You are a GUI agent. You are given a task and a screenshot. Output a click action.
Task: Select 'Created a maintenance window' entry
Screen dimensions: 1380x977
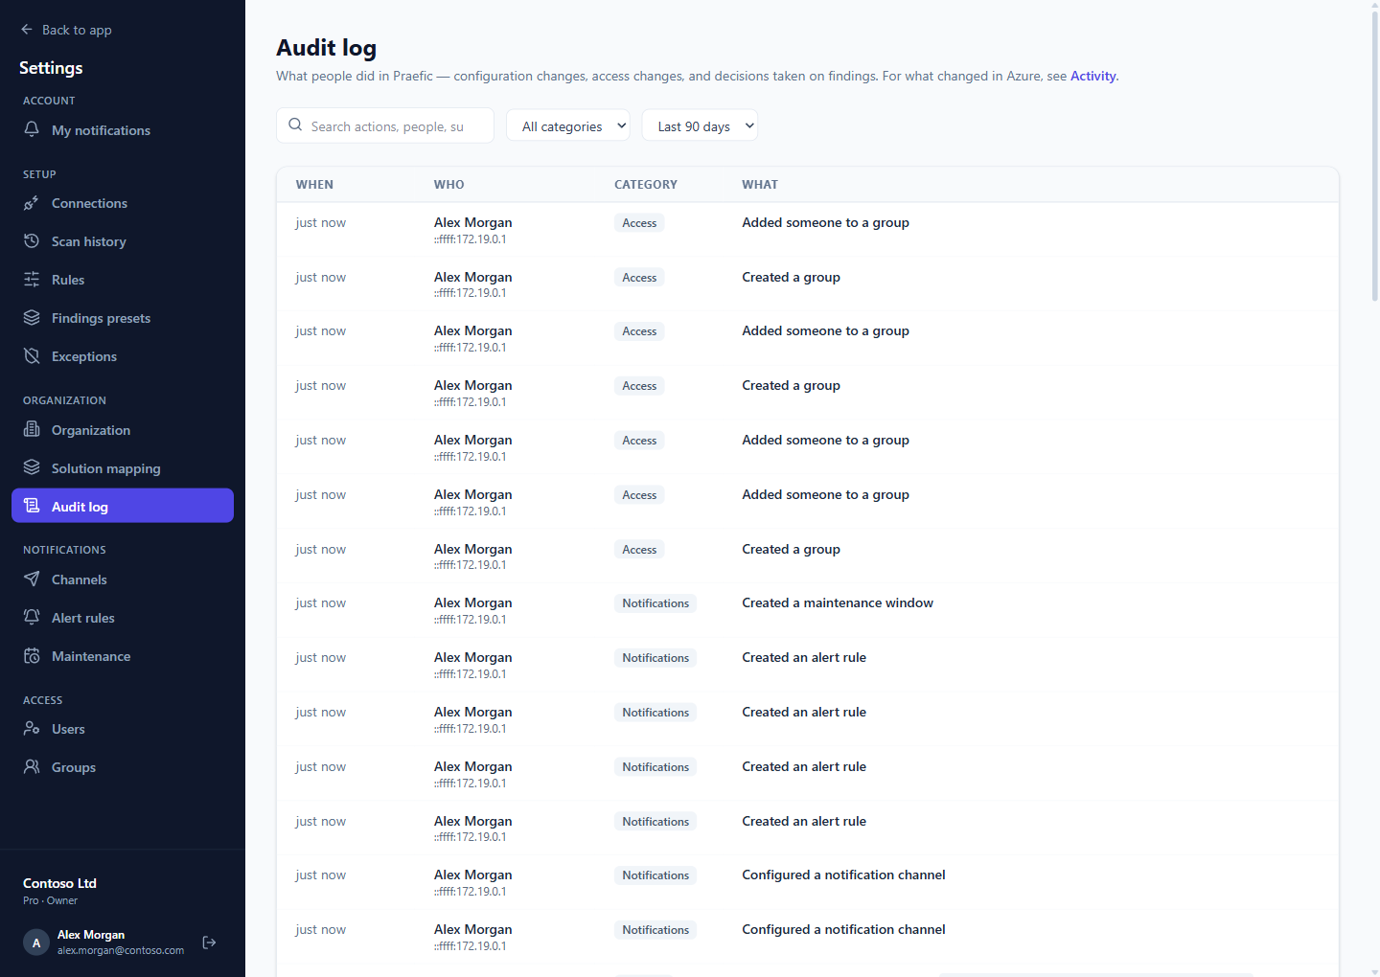[808, 610]
